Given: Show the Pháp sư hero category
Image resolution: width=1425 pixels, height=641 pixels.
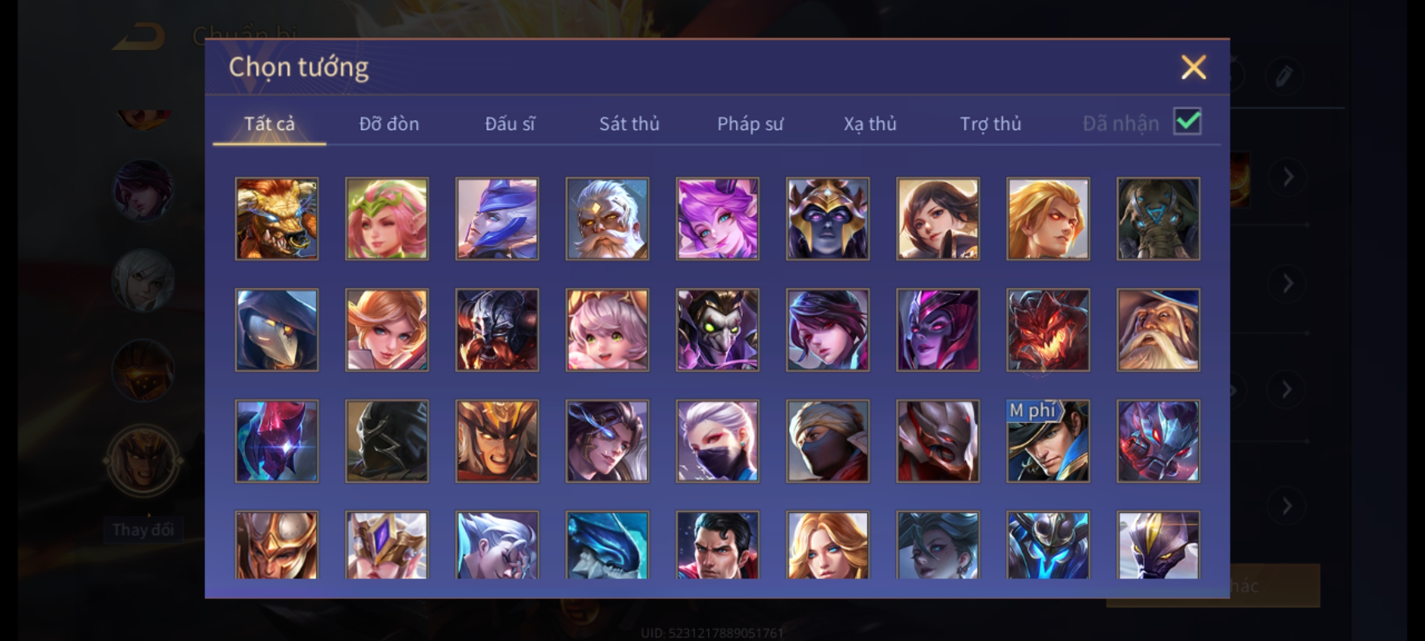Looking at the screenshot, I should point(750,123).
